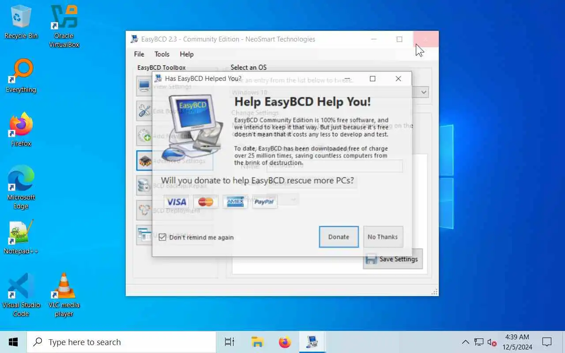Open File menu in EasyBCD
The height and width of the screenshot is (353, 565).
pos(139,54)
